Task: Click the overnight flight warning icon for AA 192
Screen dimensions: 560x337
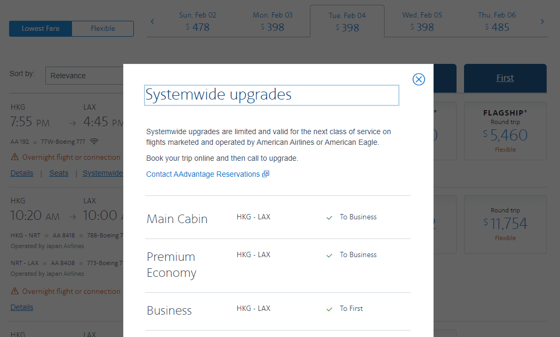Action: click(14, 158)
